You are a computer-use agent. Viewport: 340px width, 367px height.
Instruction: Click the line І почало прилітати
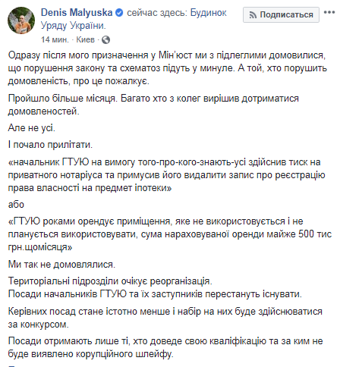50,145
